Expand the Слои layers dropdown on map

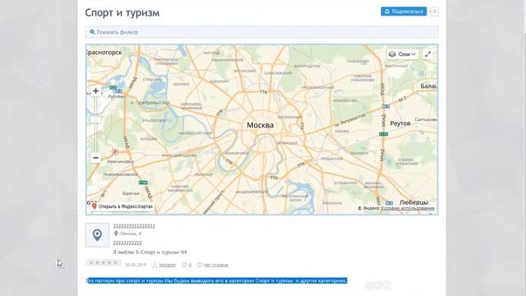403,54
